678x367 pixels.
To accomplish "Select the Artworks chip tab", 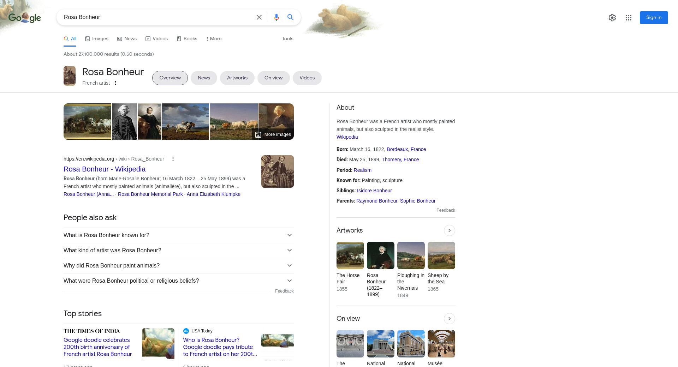I will [237, 78].
